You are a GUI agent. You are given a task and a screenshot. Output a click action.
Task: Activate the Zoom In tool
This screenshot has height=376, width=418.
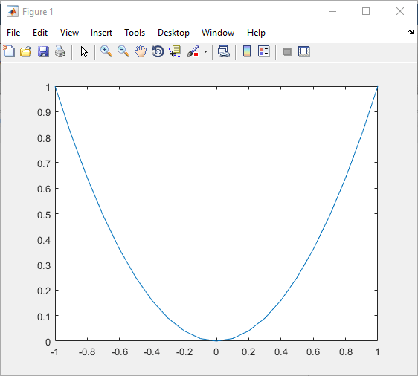106,51
